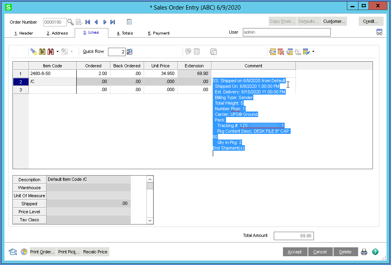
Task: Select row header 3 in the lines grid
Action: tap(21, 90)
